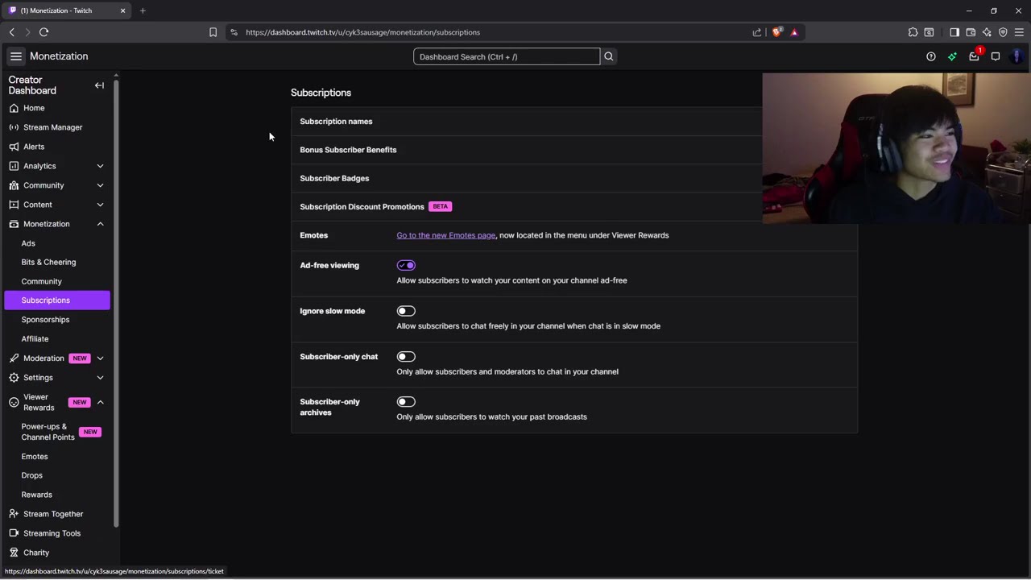Open the whispers chat bubble icon
The width and height of the screenshot is (1031, 580).
pyautogui.click(x=996, y=56)
